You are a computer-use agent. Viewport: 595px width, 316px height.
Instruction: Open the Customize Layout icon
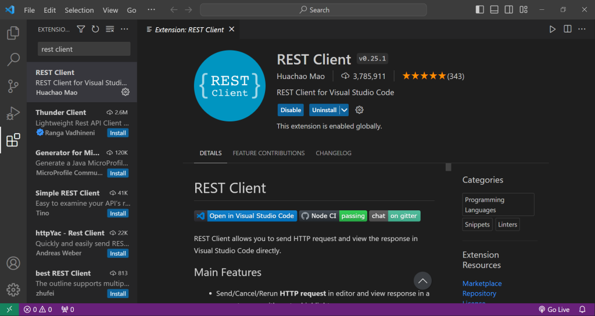click(524, 10)
